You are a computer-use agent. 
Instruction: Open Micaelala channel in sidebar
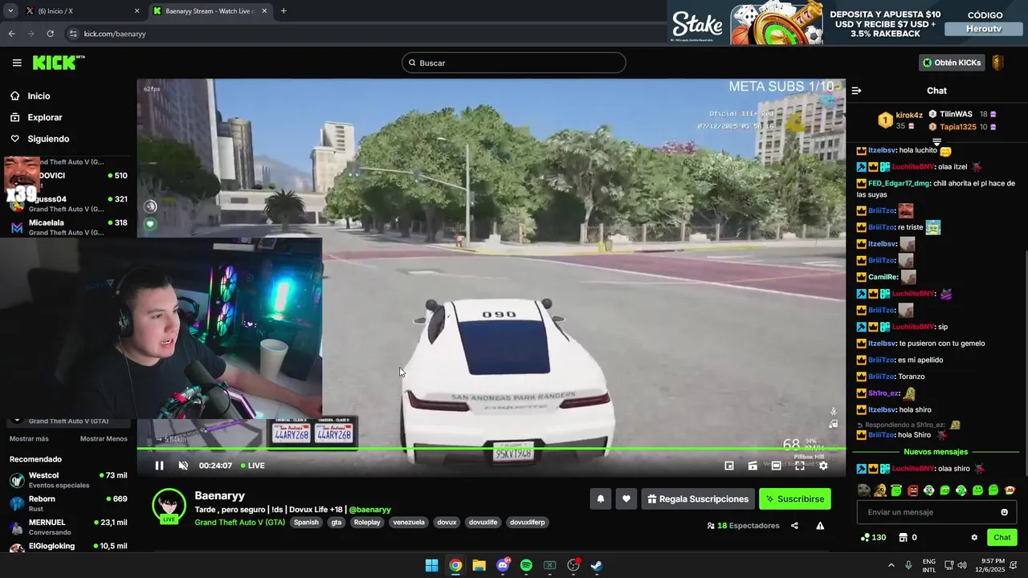tap(67, 227)
